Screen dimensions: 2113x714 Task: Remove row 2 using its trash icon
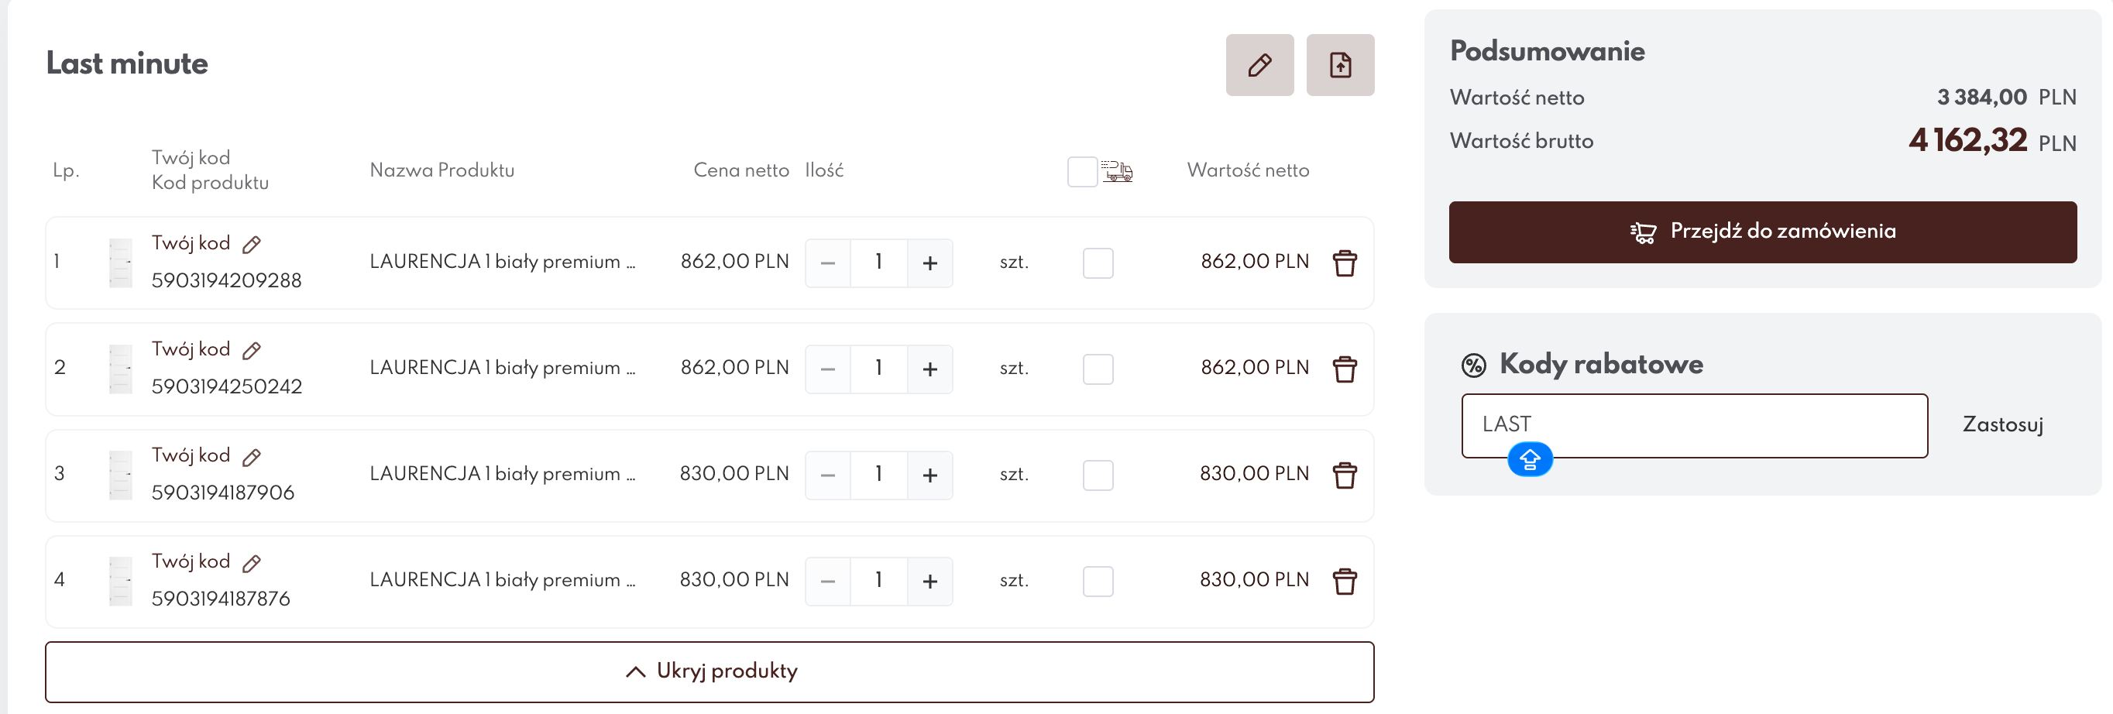click(1345, 369)
